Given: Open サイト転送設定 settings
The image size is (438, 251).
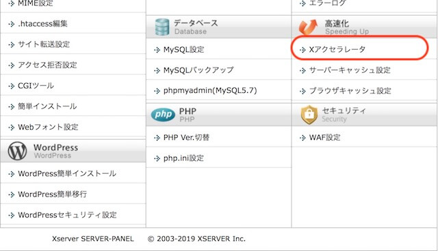Looking at the screenshot, I should (x=44, y=44).
